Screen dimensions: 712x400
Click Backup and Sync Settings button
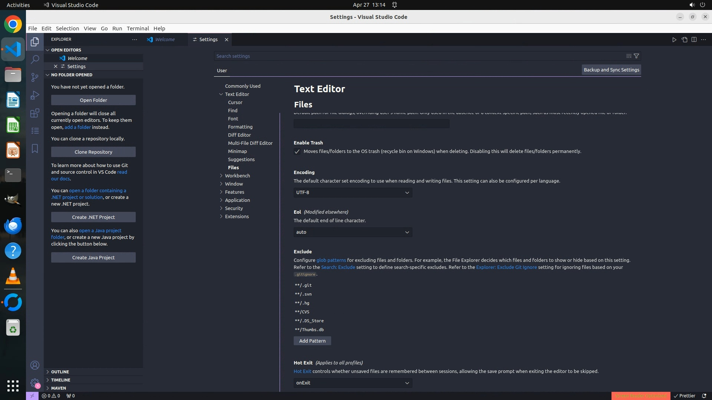[611, 70]
